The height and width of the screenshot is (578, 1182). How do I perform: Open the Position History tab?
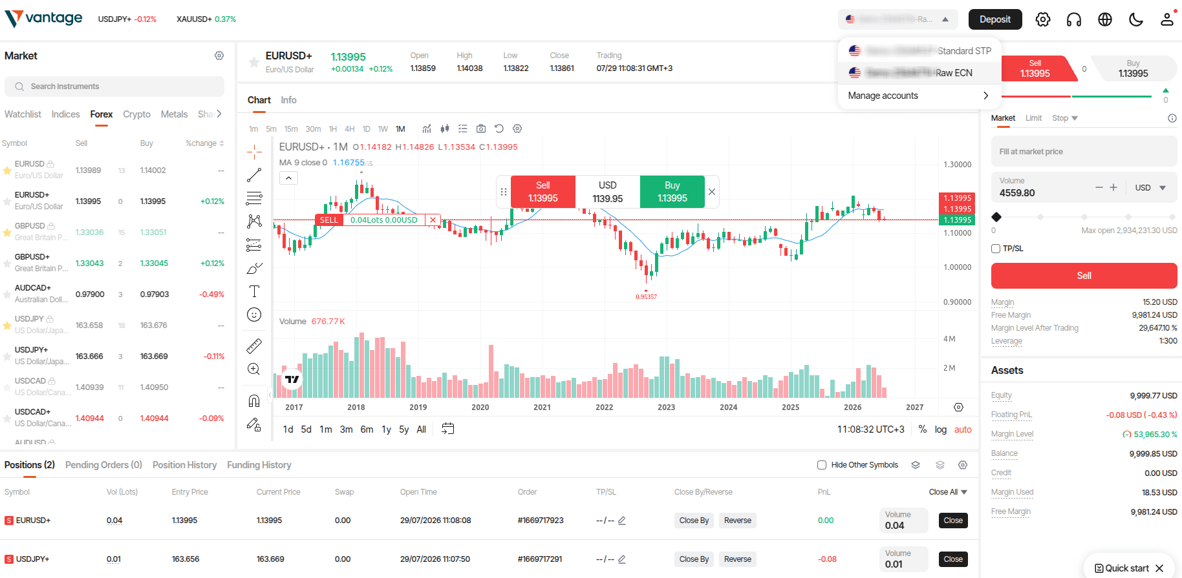[x=184, y=465]
